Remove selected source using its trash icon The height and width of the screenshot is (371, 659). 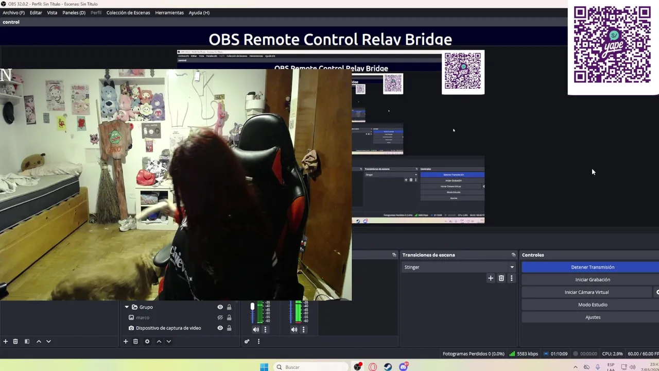click(x=135, y=341)
